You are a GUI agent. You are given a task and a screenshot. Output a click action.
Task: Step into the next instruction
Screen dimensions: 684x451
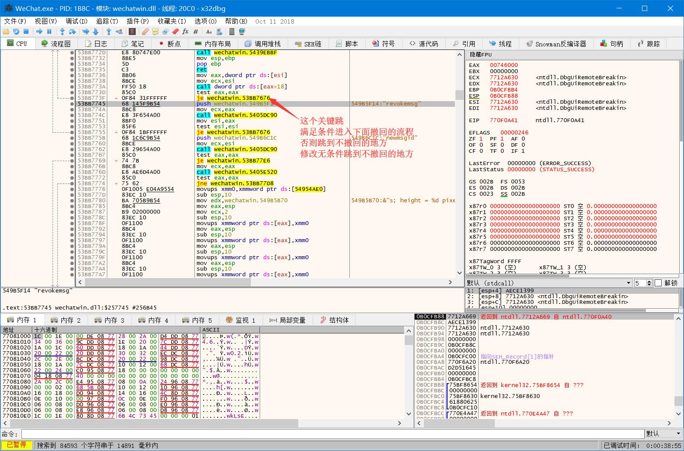[x=62, y=32]
